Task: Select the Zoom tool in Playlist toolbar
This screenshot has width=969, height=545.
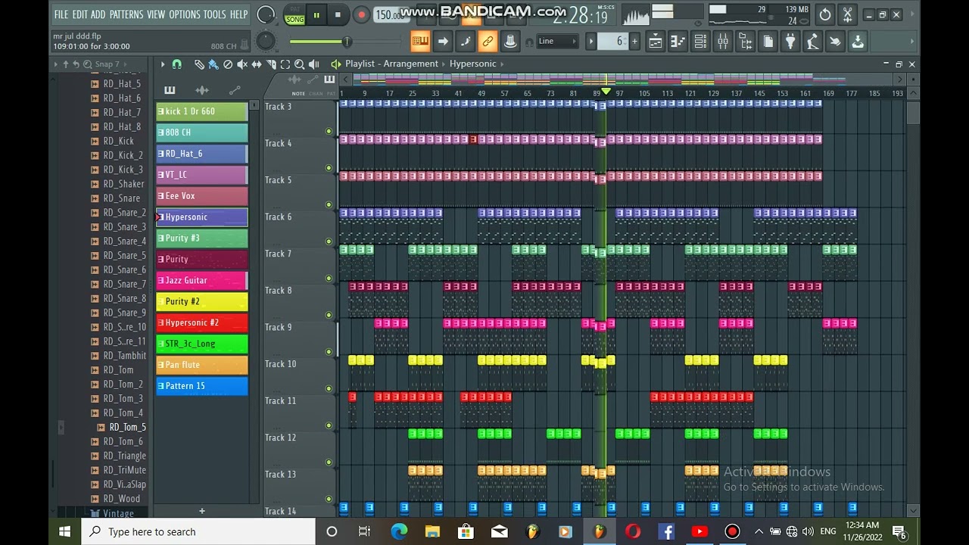Action: click(300, 64)
